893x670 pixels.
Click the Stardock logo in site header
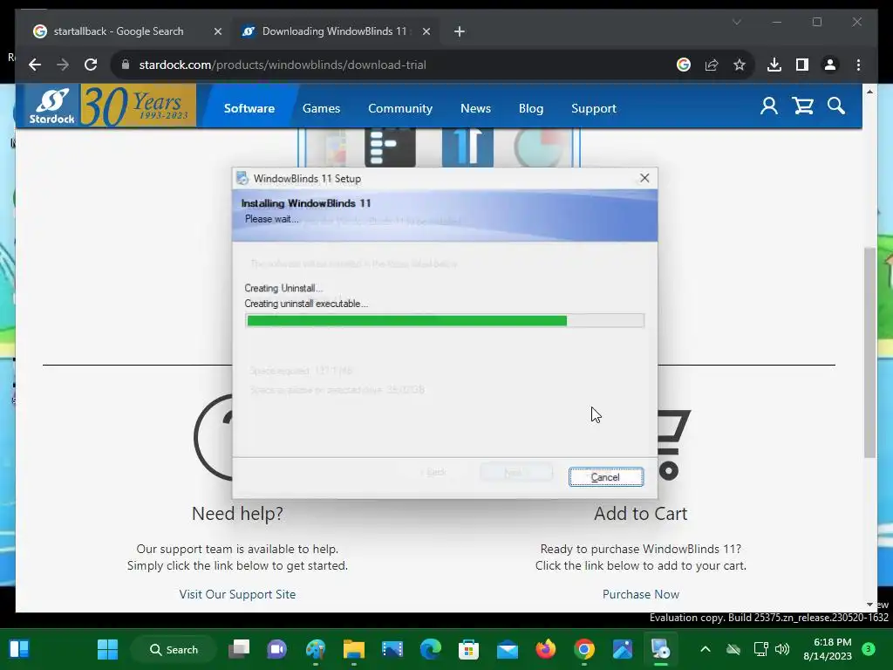click(52, 106)
